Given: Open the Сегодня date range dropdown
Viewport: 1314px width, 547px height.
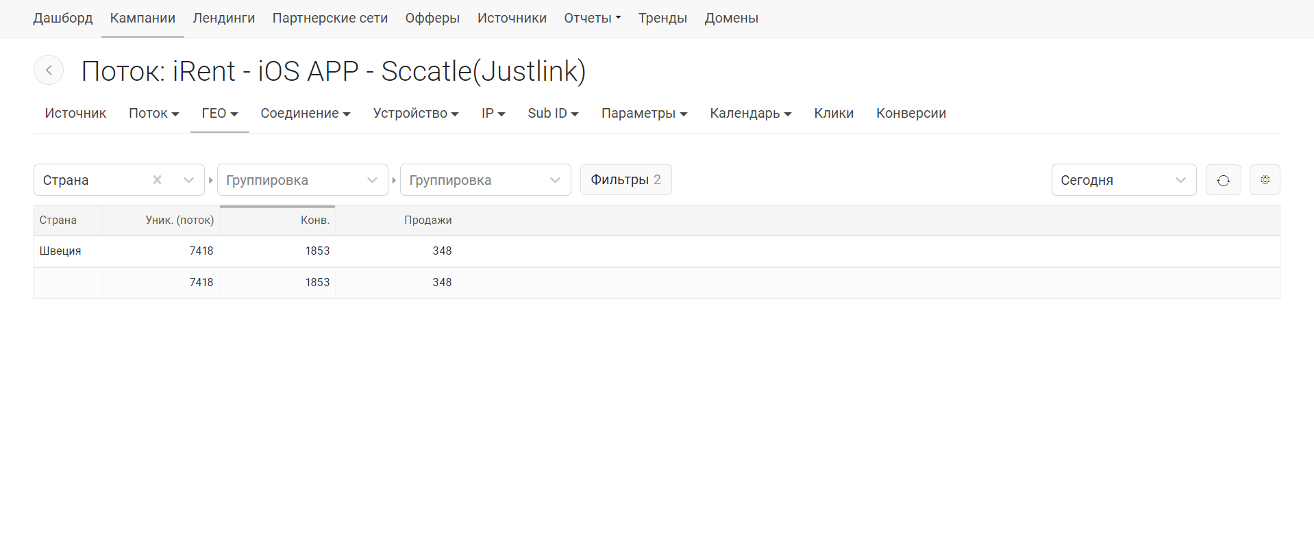Looking at the screenshot, I should coord(1124,180).
